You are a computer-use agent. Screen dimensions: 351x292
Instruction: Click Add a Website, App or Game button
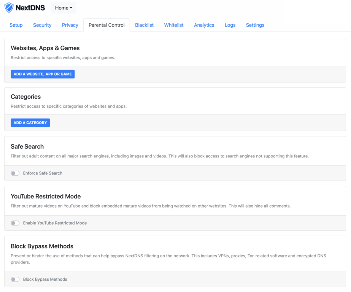tap(43, 74)
